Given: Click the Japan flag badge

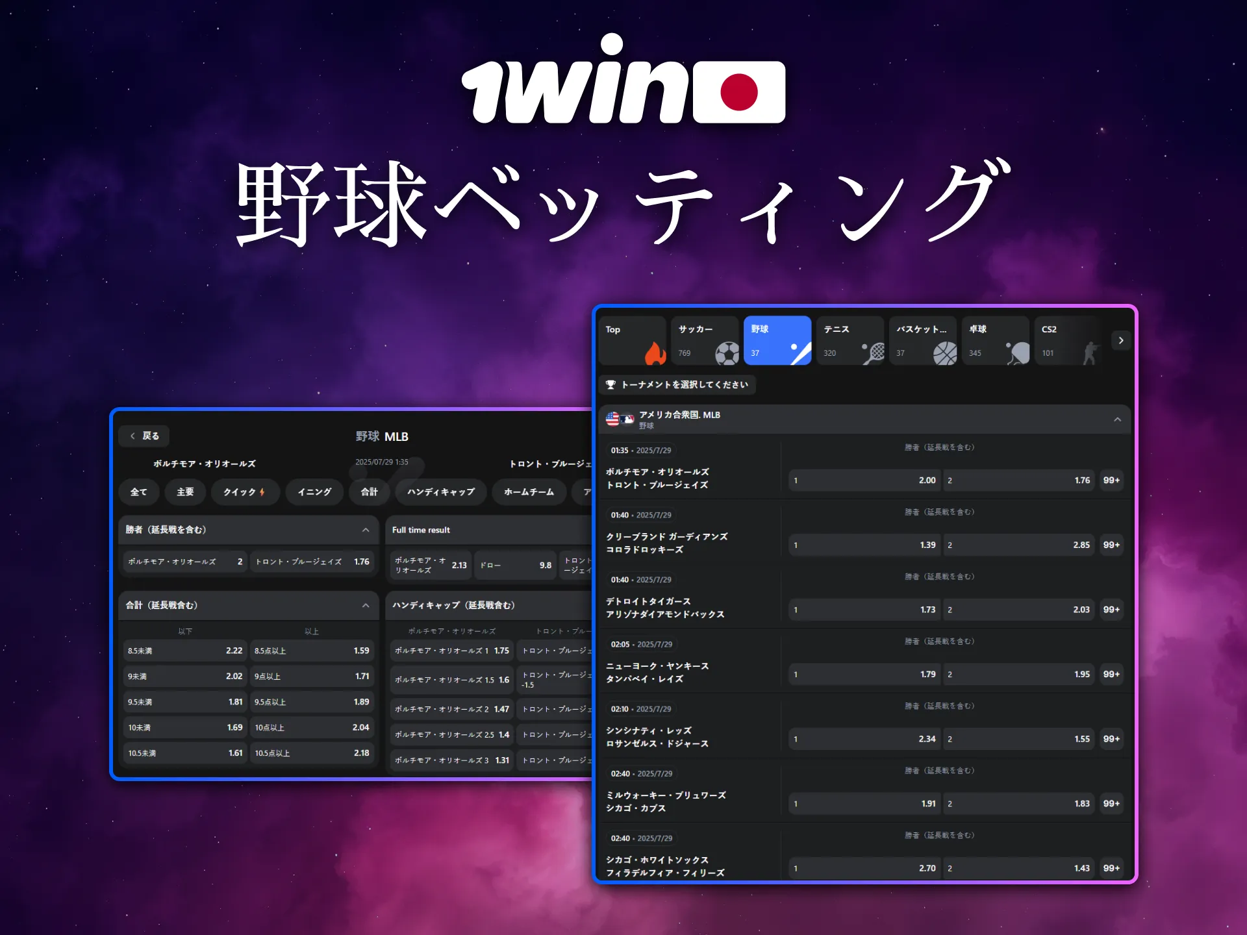Looking at the screenshot, I should (x=739, y=92).
